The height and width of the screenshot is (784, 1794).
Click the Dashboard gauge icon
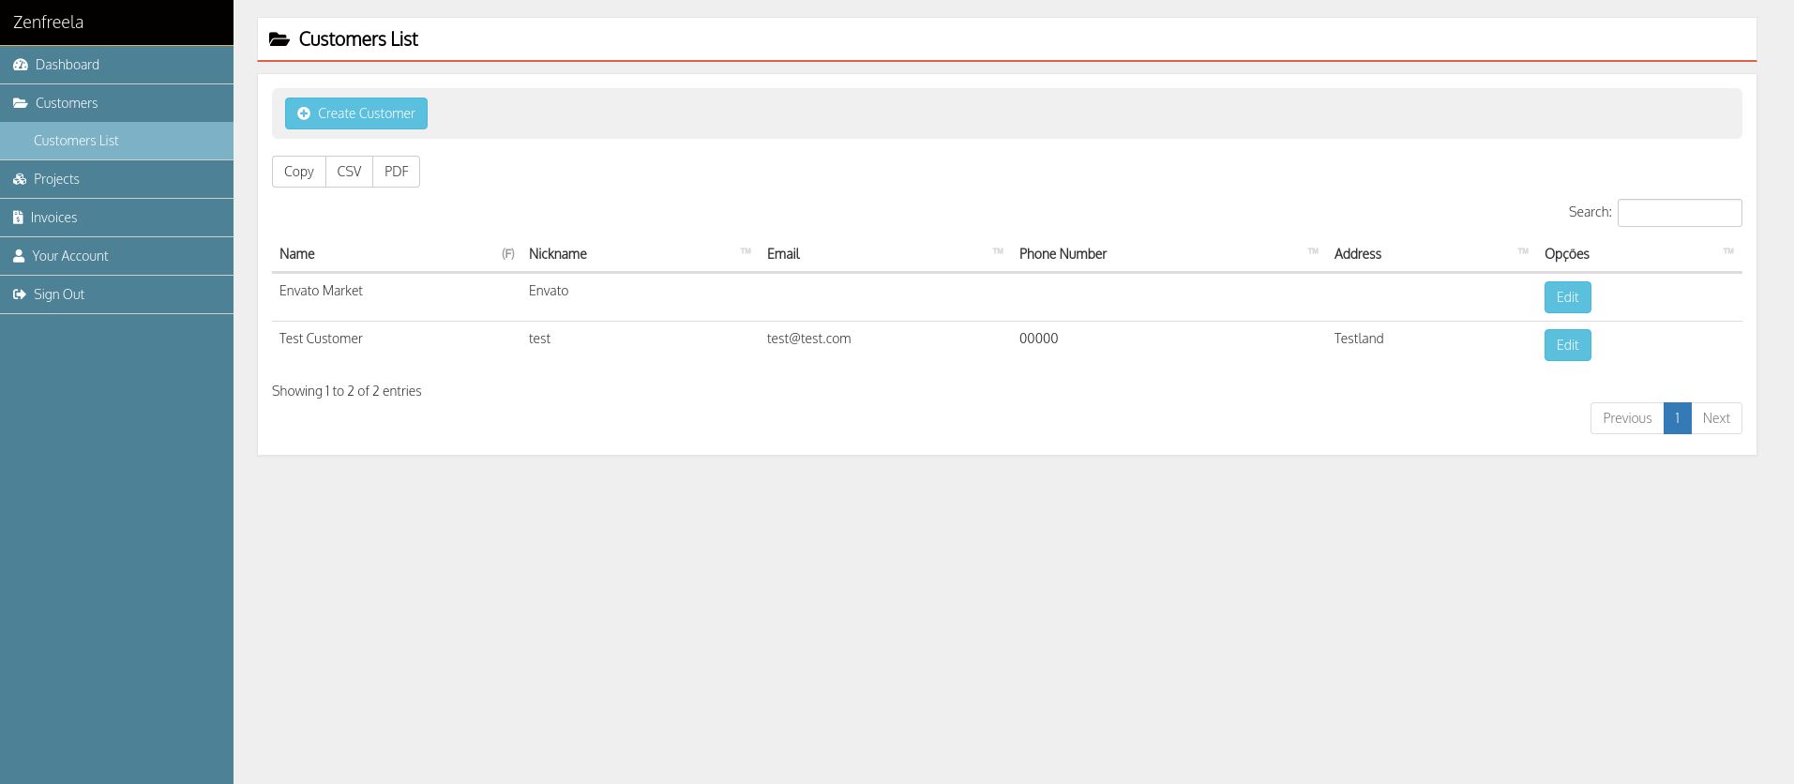click(21, 65)
